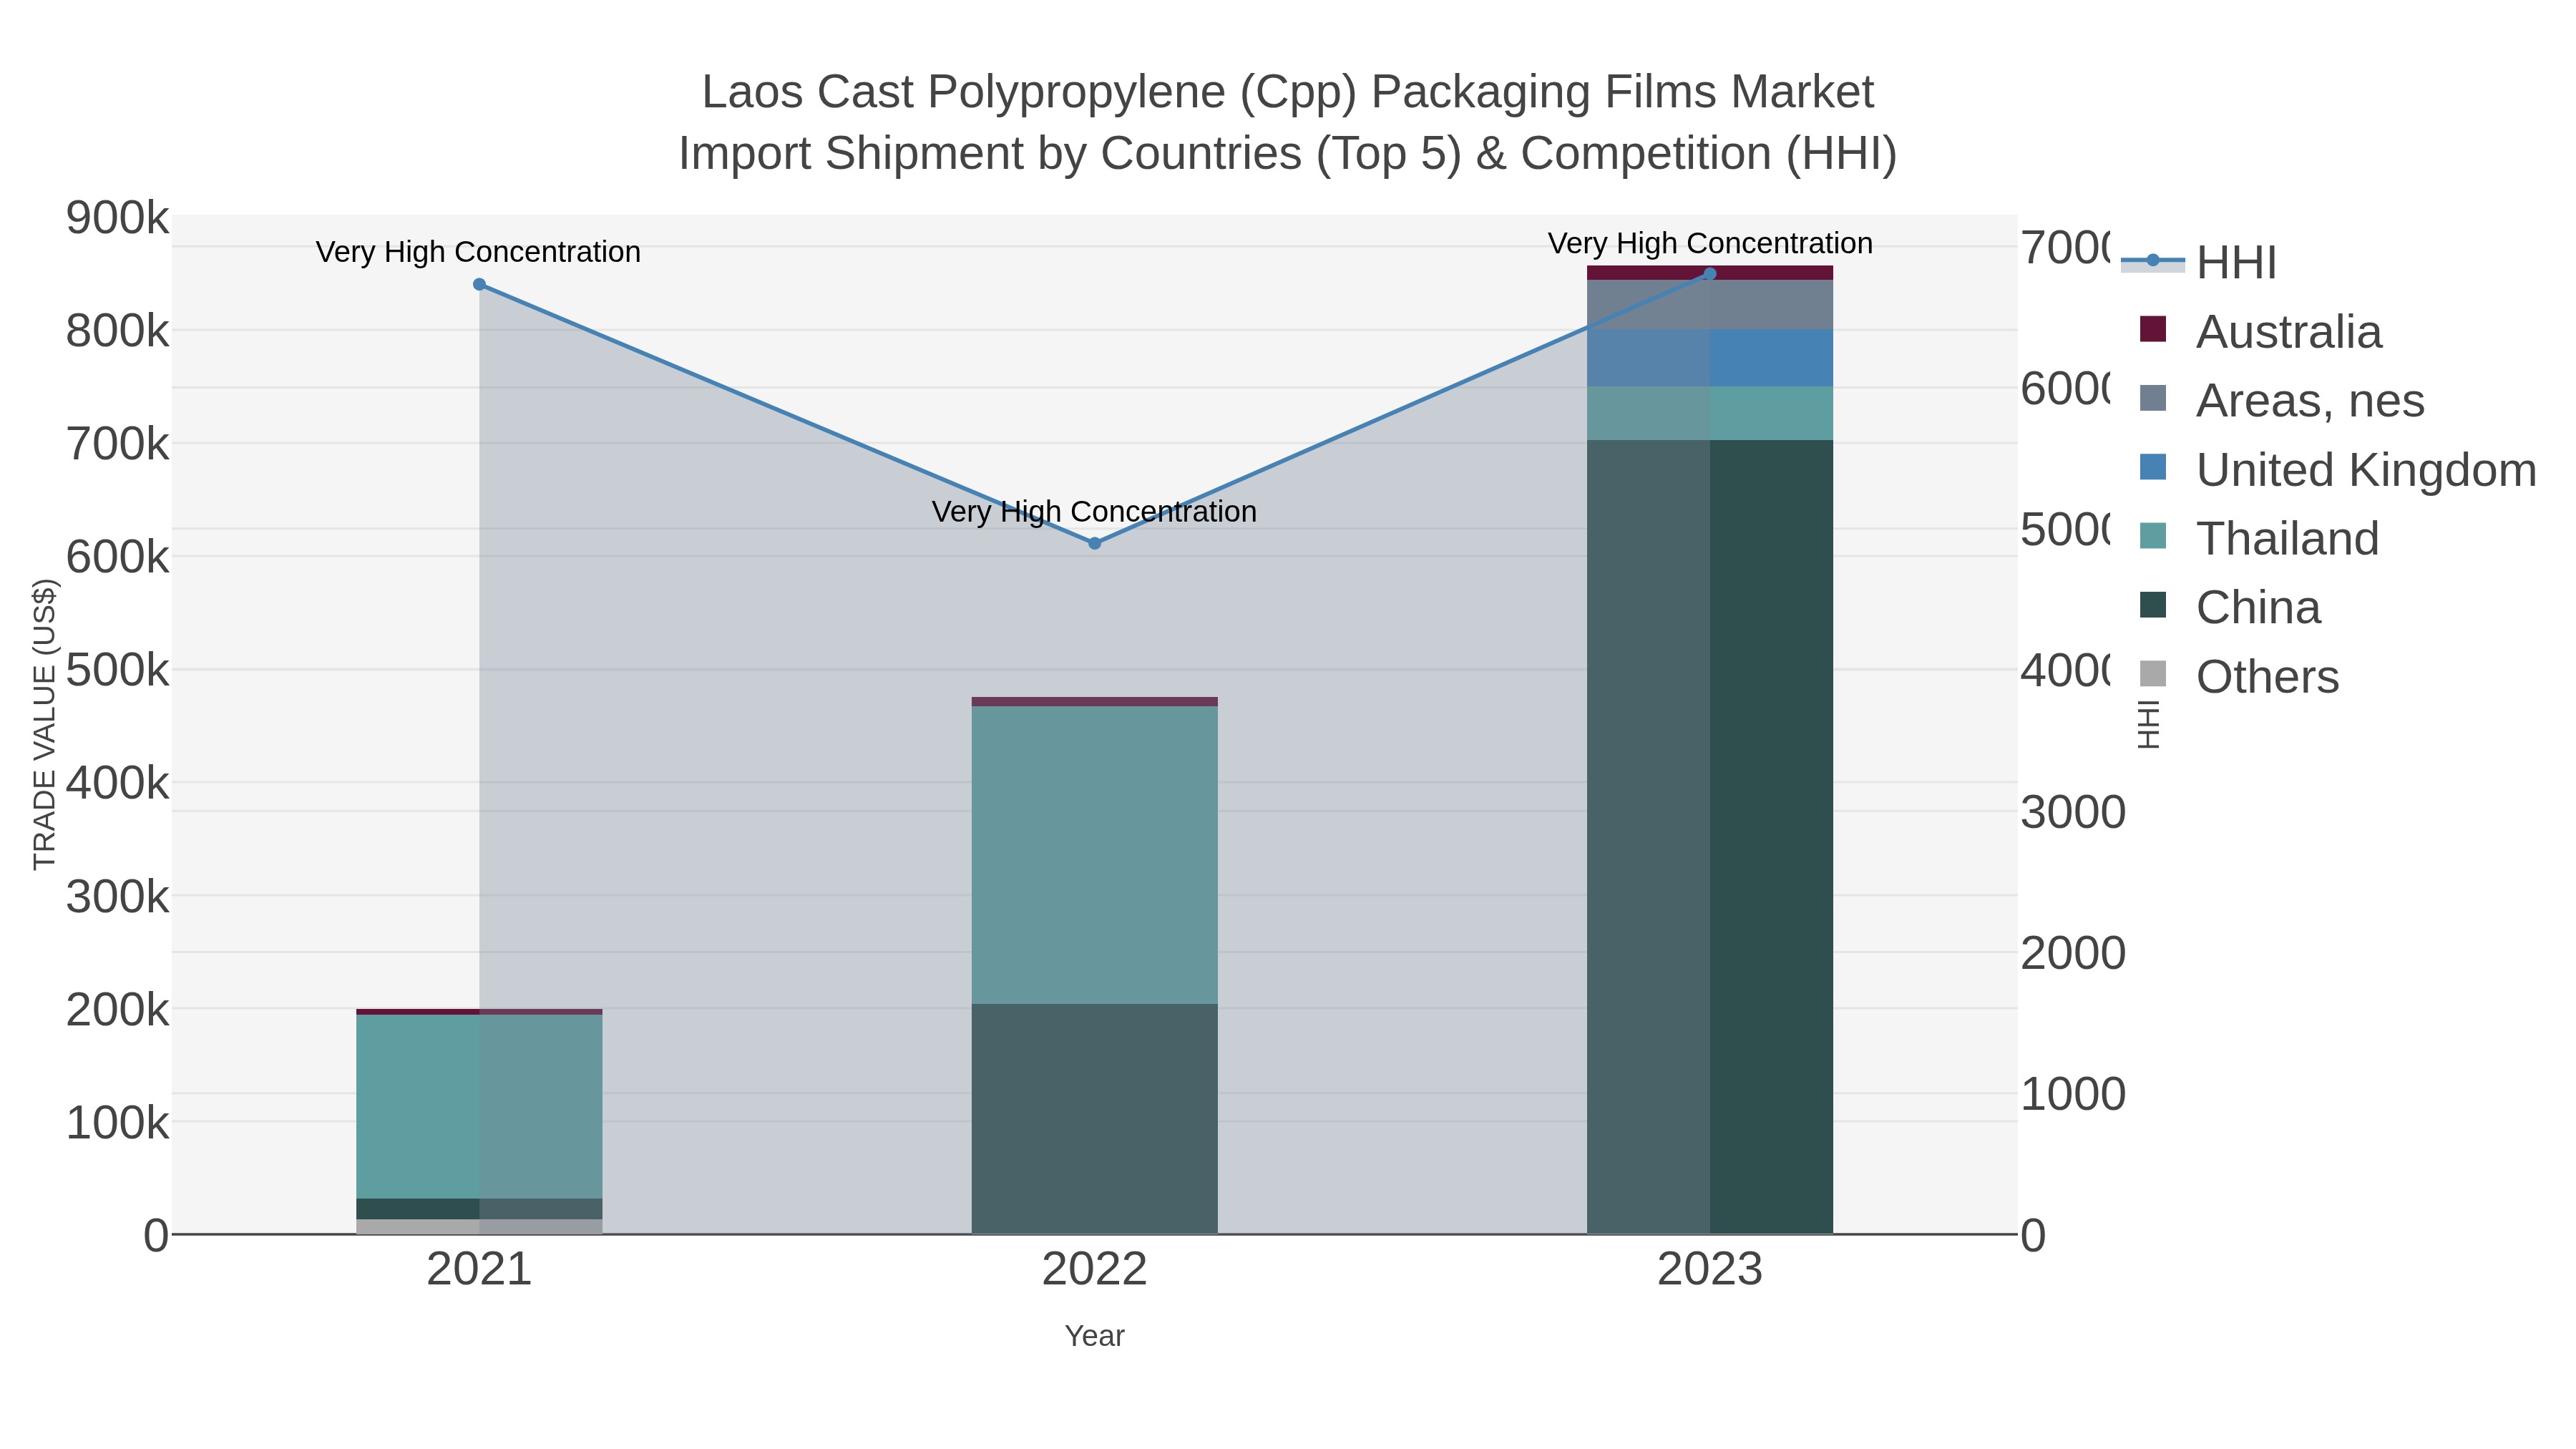Click the 1000 tick on HHI axis
The width and height of the screenshot is (2576, 1449).
pyautogui.click(x=2073, y=1094)
